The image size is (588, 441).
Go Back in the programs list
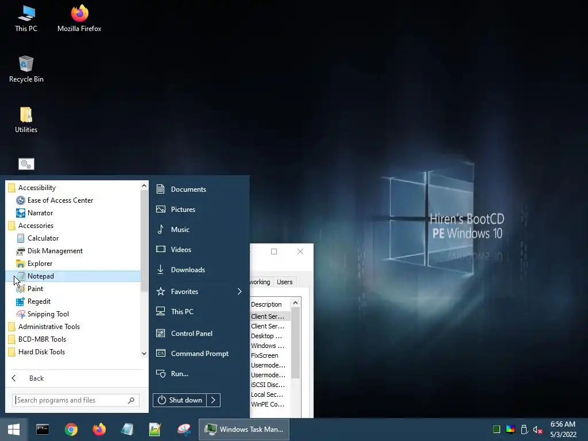28,378
